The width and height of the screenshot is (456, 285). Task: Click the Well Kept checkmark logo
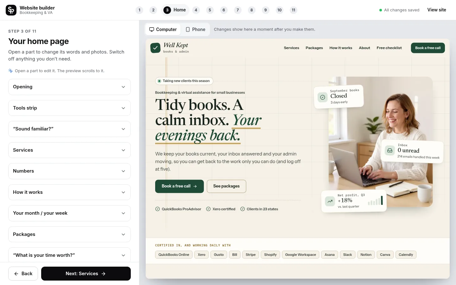(155, 48)
